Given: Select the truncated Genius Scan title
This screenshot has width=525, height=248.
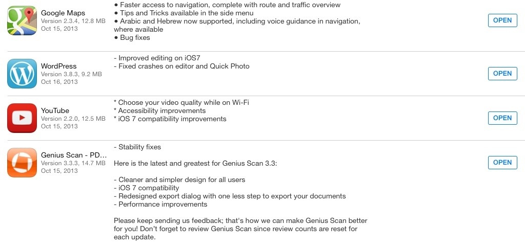Looking at the screenshot, I should tap(74, 155).
